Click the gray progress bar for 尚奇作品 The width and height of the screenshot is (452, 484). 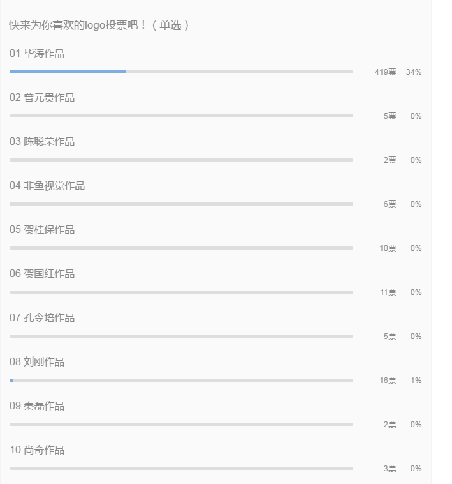181,468
